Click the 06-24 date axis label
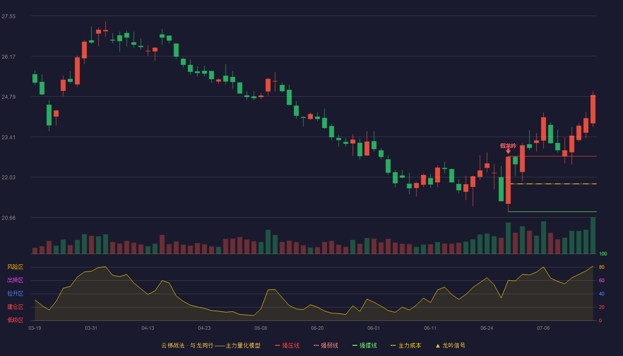 tap(487, 328)
